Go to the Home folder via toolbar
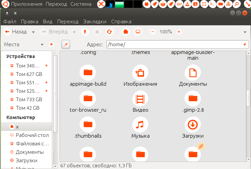Viewport: 251px width, 169px height. (126, 32)
